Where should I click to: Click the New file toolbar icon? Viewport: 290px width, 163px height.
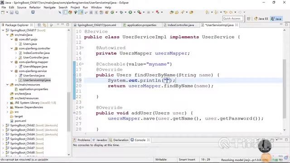3,12
